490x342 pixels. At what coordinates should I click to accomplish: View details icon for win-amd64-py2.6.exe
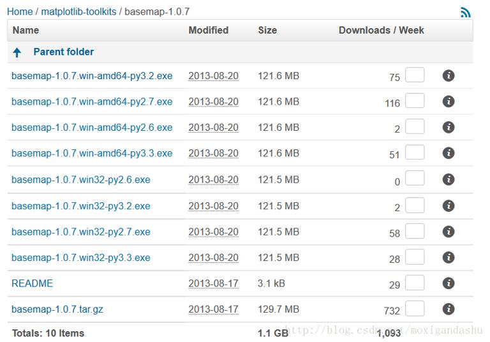(x=449, y=127)
